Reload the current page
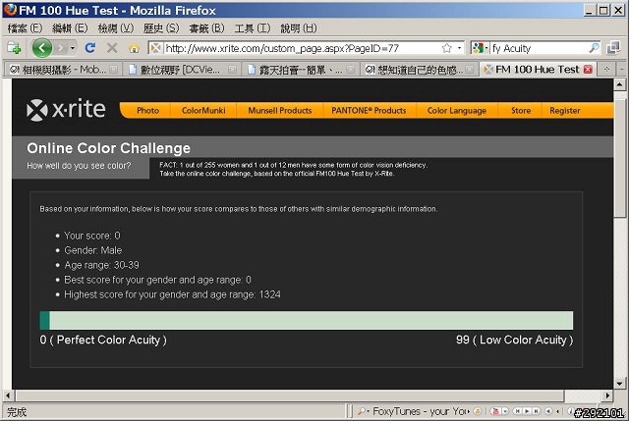Image resolution: width=629 pixels, height=421 pixels. coord(90,48)
